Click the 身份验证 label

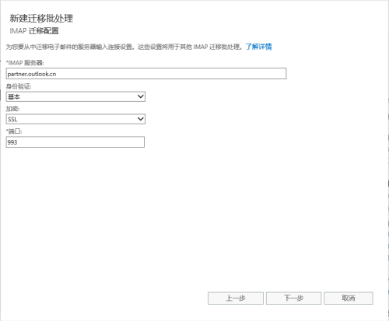coord(19,86)
